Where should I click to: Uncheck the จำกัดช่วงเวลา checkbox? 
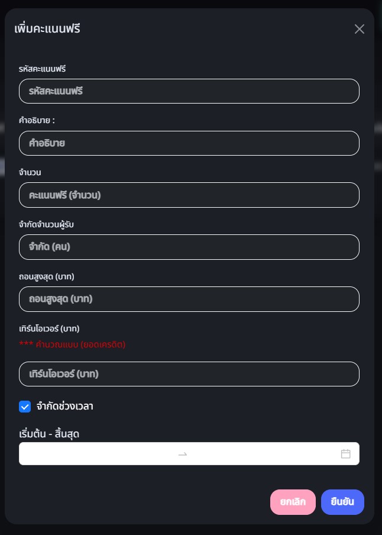click(25, 407)
